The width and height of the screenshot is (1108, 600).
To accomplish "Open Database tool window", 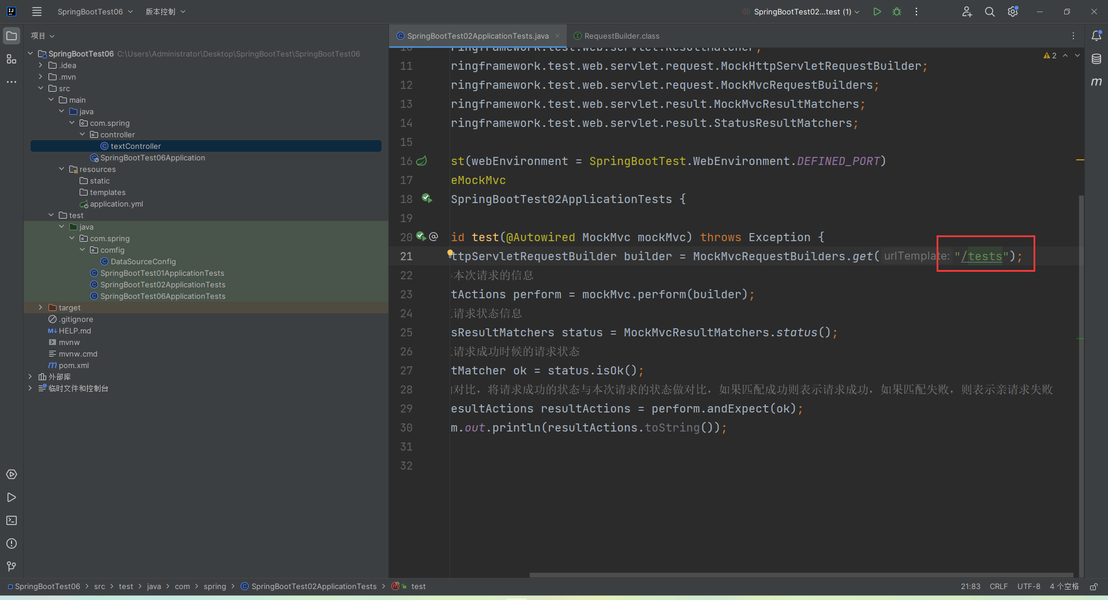I will pyautogui.click(x=1096, y=59).
